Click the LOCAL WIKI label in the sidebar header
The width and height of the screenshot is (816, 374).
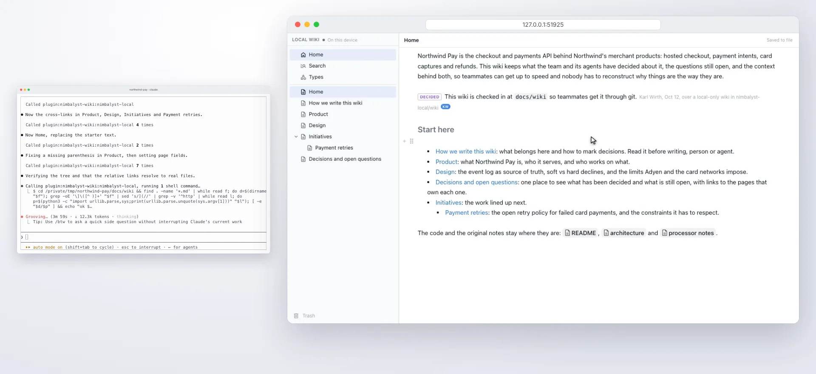pos(306,40)
